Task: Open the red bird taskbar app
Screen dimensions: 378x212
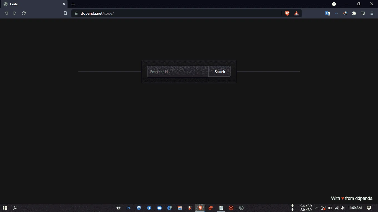Action: point(190,208)
